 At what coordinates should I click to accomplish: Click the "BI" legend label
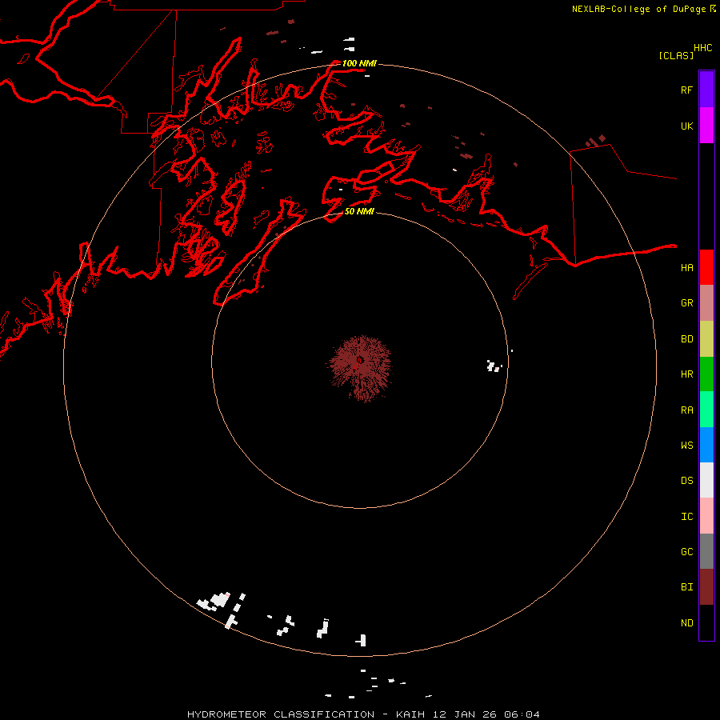click(x=687, y=587)
